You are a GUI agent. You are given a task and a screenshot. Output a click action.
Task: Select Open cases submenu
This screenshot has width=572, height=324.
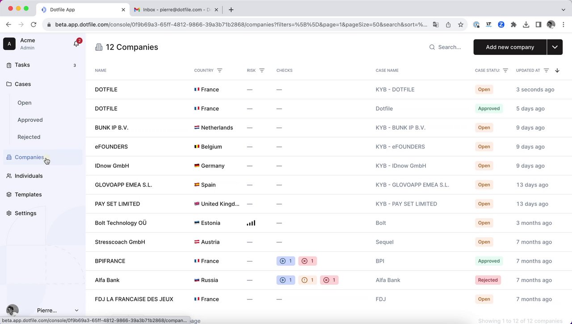tap(25, 103)
